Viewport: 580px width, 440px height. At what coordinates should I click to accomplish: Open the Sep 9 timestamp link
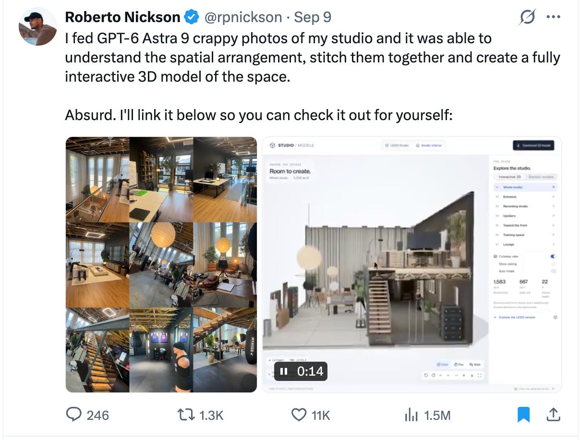[x=313, y=17]
